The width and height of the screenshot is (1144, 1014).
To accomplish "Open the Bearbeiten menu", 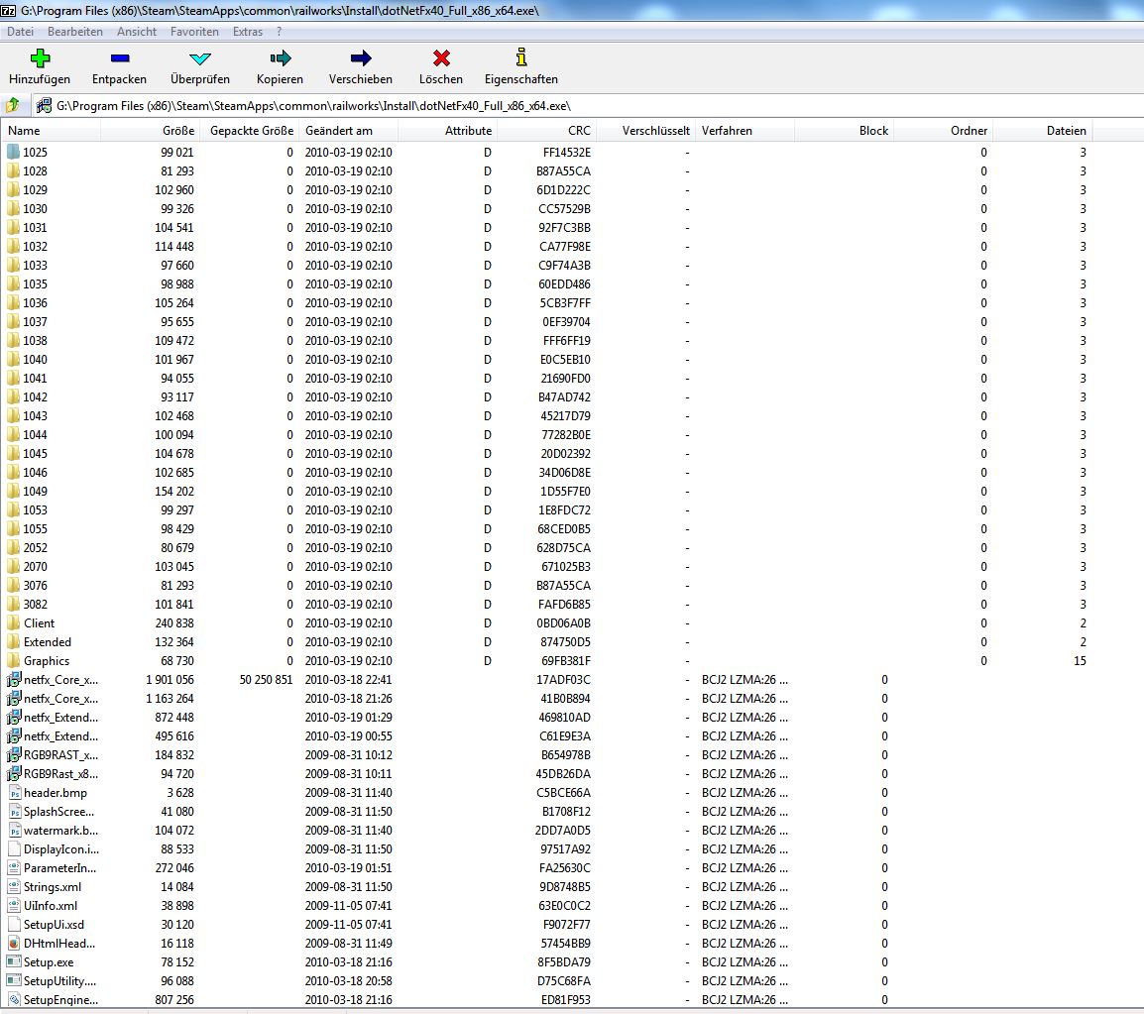I will click(75, 32).
